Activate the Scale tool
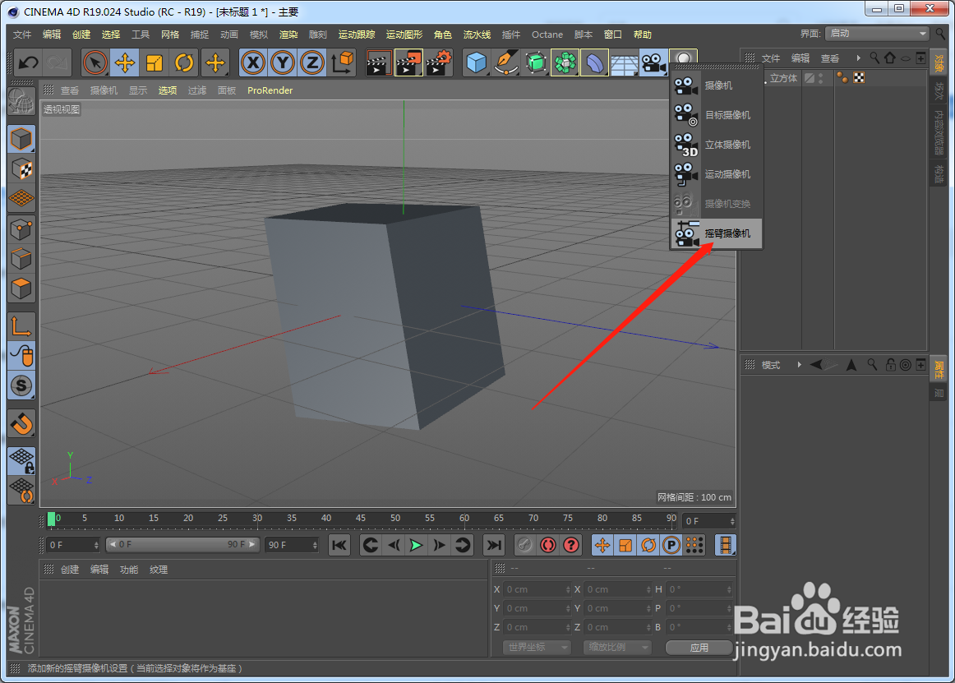Screen dimensions: 955x683 [x=155, y=62]
